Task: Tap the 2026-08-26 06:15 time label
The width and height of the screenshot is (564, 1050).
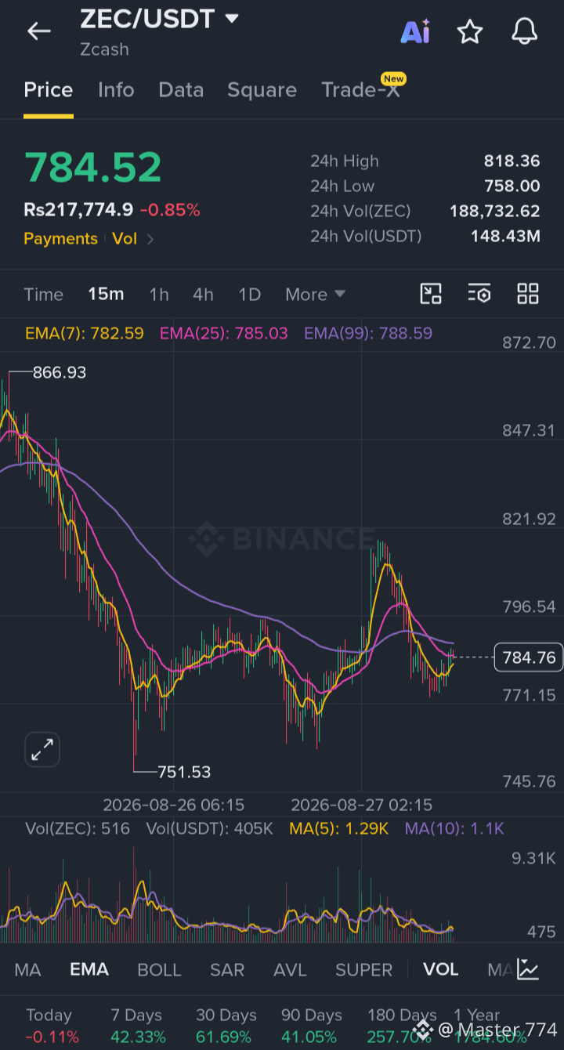Action: tap(174, 805)
